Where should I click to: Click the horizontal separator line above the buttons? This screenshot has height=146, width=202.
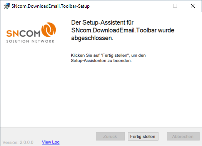[x=101, y=127]
